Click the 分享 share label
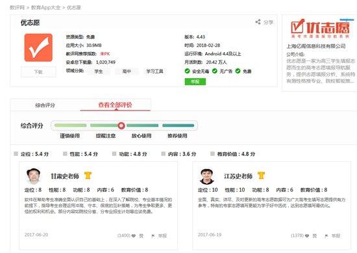Image resolution: width=357 pixels, height=253 pixels. [268, 22]
